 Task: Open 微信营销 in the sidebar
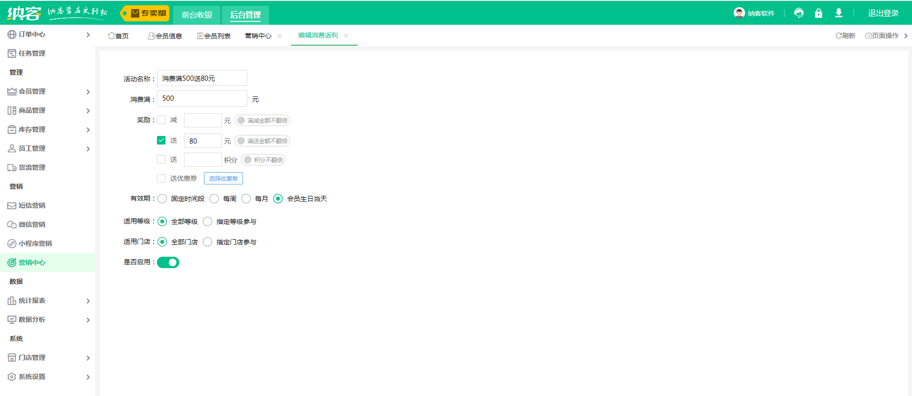[x=32, y=224]
